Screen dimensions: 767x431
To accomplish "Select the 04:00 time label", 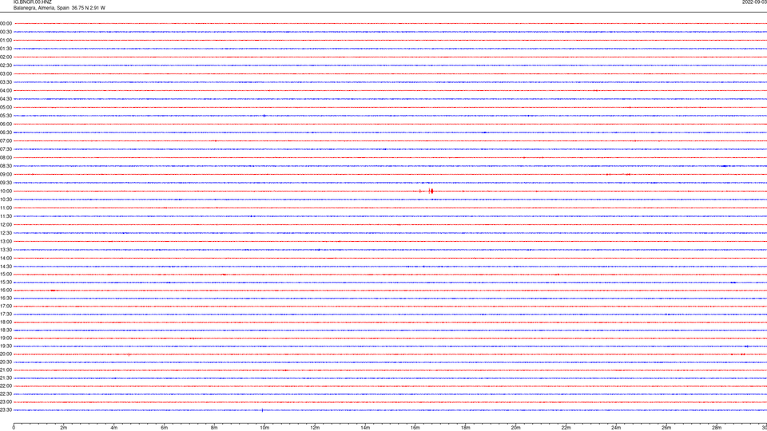I will (6, 90).
